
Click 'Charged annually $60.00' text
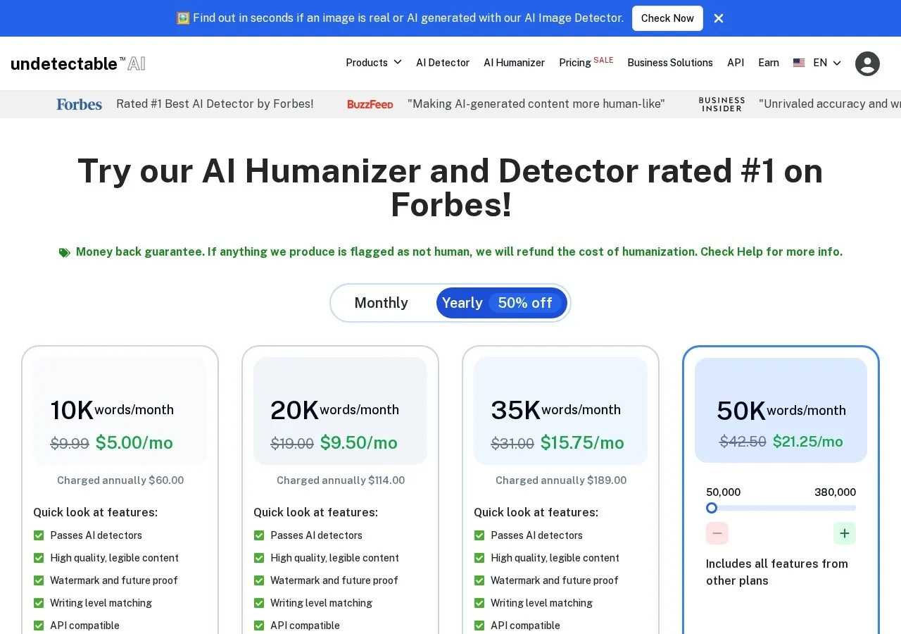pos(120,480)
